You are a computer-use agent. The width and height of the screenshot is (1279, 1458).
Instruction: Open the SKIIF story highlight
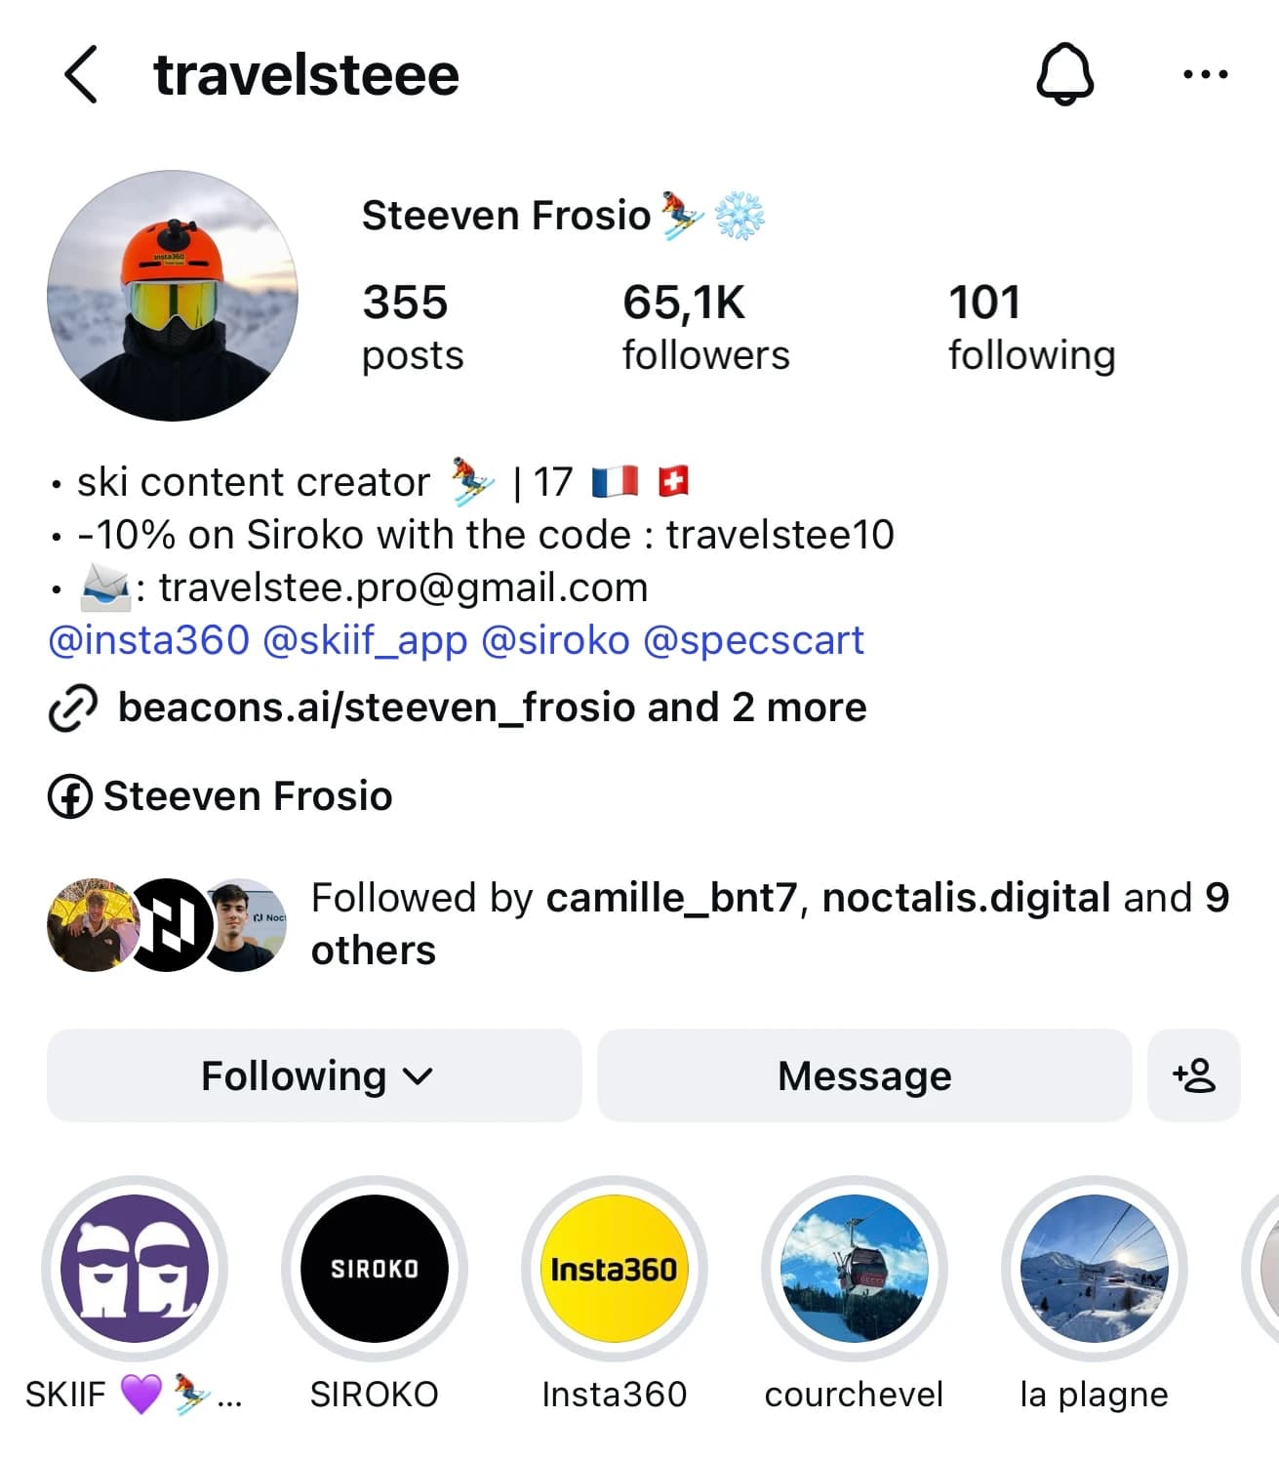click(x=135, y=1268)
